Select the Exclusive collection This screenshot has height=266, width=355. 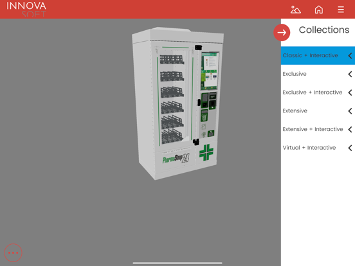point(318,74)
